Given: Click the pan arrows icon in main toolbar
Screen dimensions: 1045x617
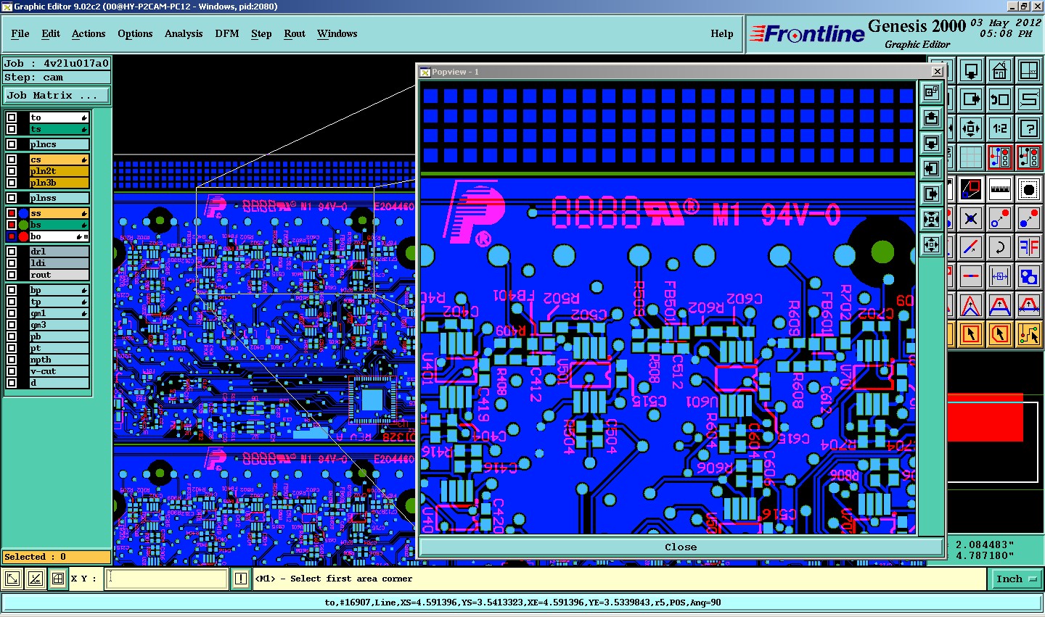Looking at the screenshot, I should [971, 128].
